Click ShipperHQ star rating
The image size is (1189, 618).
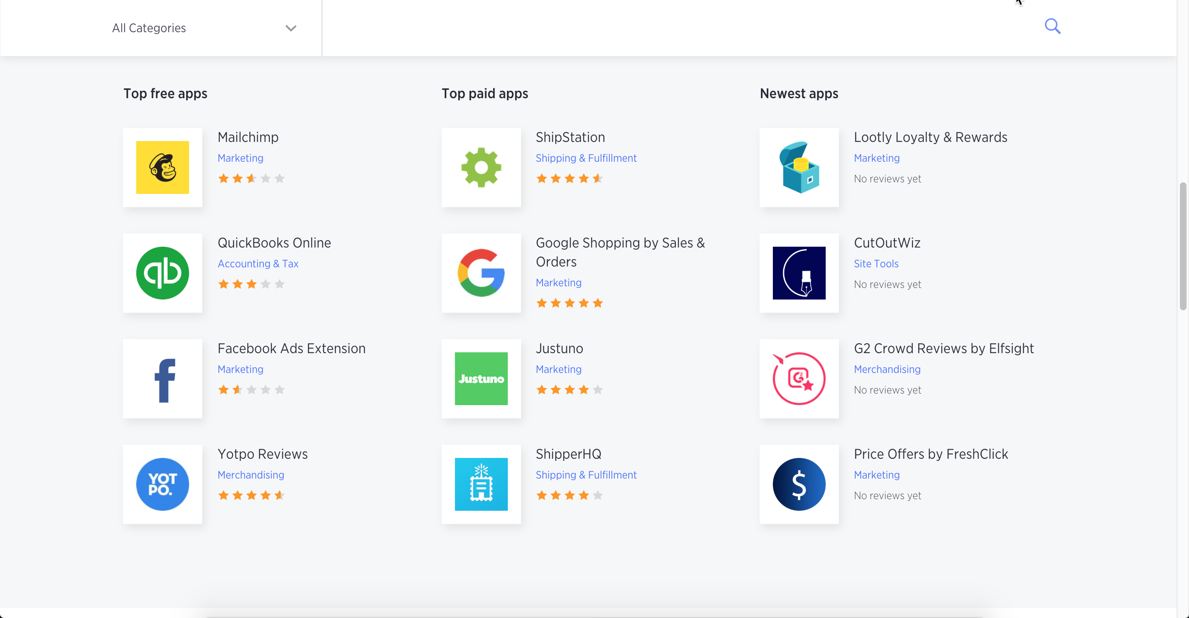click(x=570, y=495)
